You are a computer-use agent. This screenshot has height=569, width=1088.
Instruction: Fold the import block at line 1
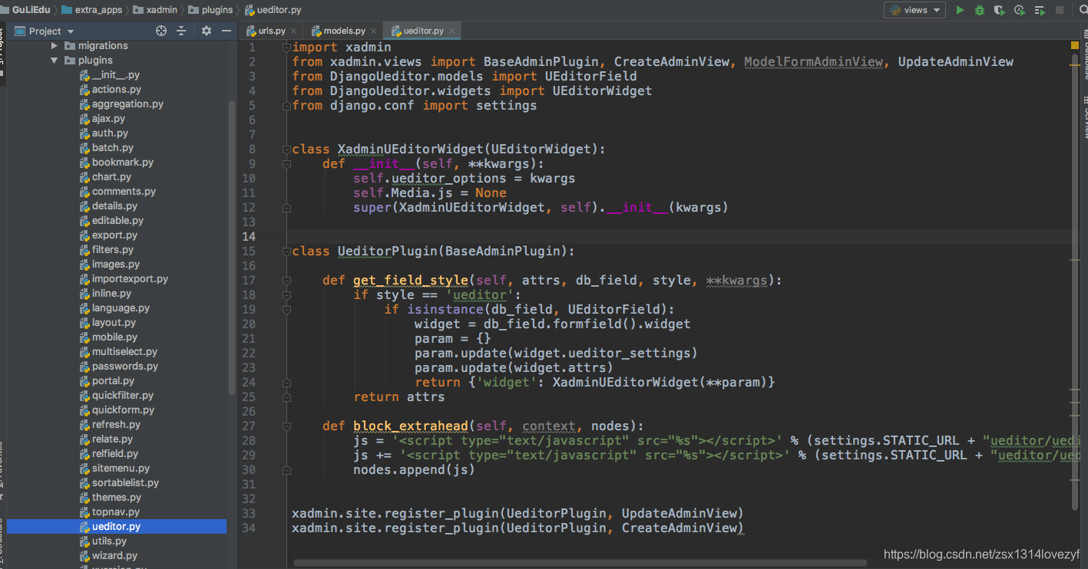[x=286, y=47]
